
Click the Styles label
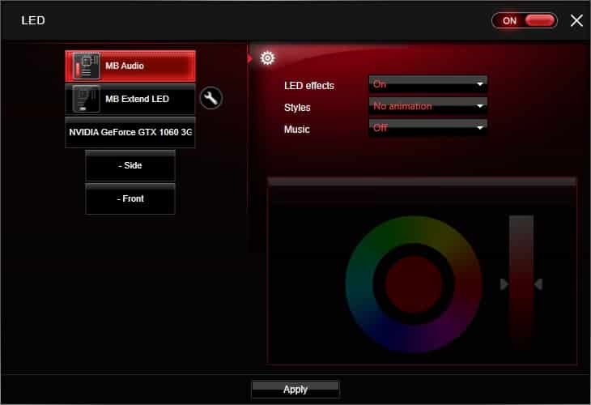297,108
